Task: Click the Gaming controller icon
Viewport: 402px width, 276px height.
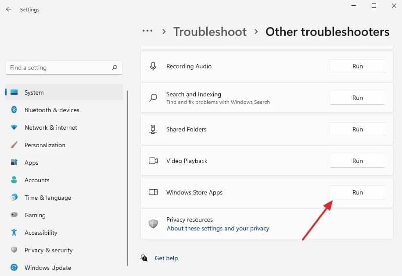Action: (14, 215)
